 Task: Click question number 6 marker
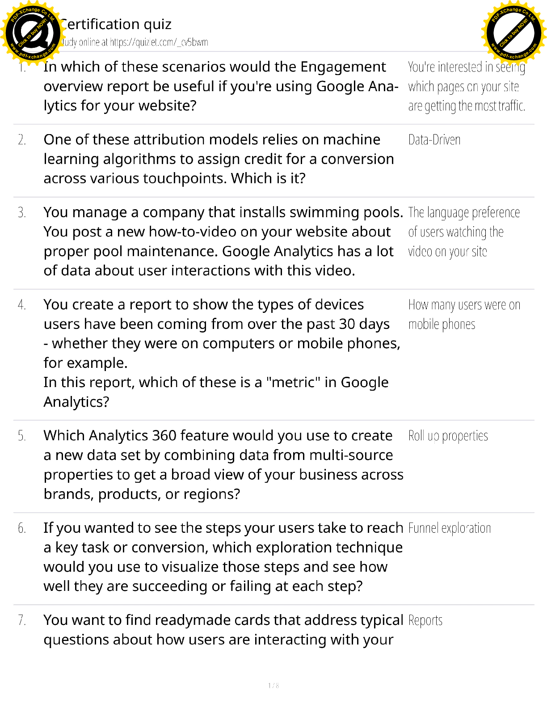point(22,529)
